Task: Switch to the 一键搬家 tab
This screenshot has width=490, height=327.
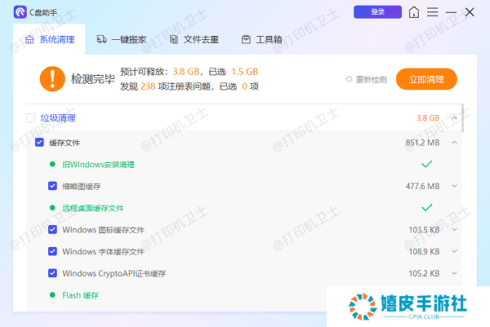Action: pyautogui.click(x=122, y=40)
